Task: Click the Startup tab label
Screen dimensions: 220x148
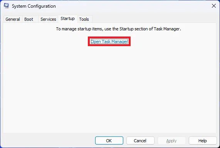Action: pyautogui.click(x=67, y=18)
